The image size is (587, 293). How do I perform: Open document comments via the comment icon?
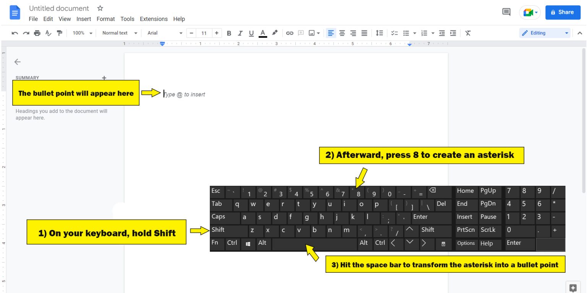pos(506,12)
